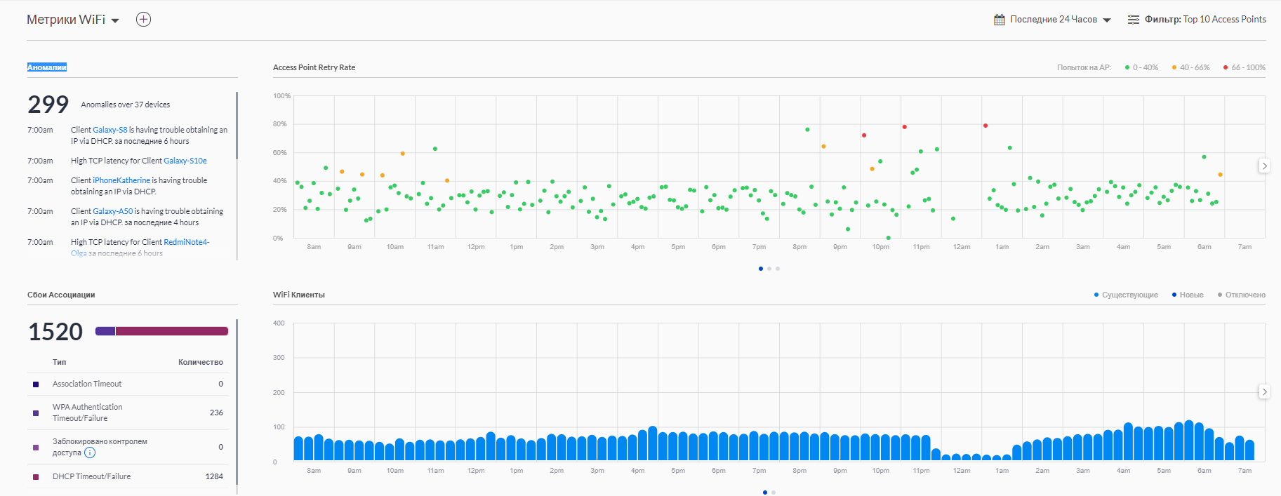The height and width of the screenshot is (496, 1281).
Task: Open the iPhoneKatherine client link
Action: (x=121, y=180)
